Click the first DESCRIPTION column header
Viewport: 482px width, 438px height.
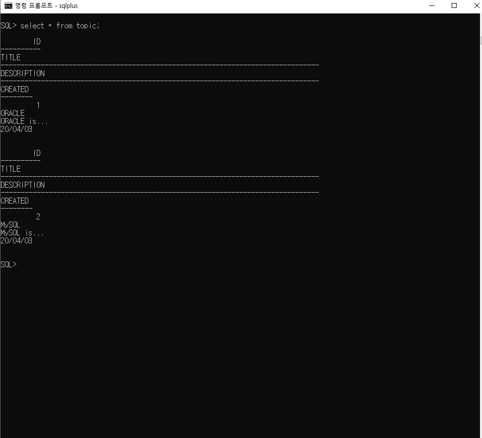click(x=23, y=74)
